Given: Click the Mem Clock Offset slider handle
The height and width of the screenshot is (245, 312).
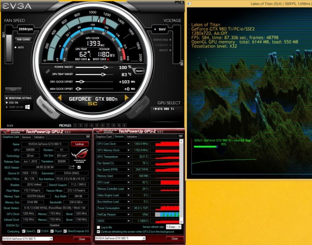Looking at the screenshot, I should (x=78, y=89).
